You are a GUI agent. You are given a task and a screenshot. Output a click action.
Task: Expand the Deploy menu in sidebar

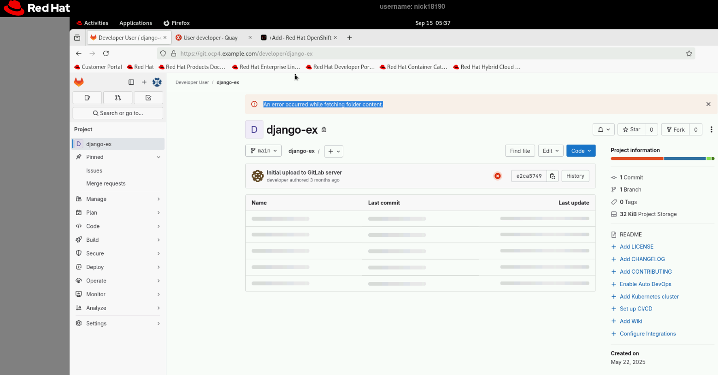pos(118,267)
